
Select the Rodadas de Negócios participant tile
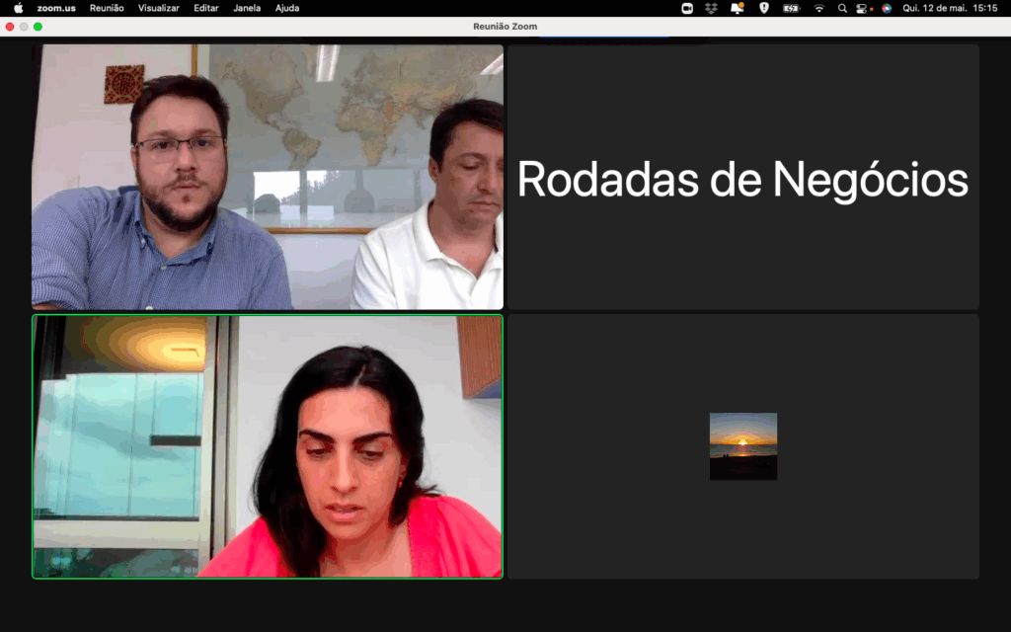tap(743, 178)
